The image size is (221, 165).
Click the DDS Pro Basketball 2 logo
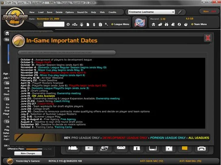pos(15,17)
